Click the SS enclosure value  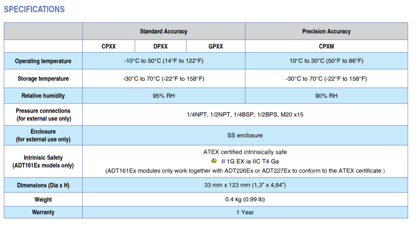(245, 135)
